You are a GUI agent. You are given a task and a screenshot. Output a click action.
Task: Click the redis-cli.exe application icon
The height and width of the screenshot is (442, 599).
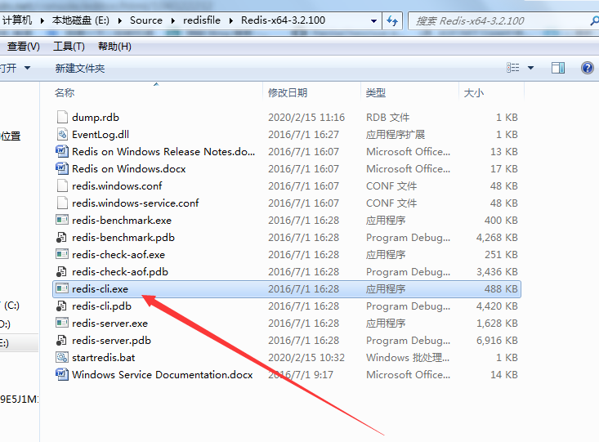click(x=62, y=288)
